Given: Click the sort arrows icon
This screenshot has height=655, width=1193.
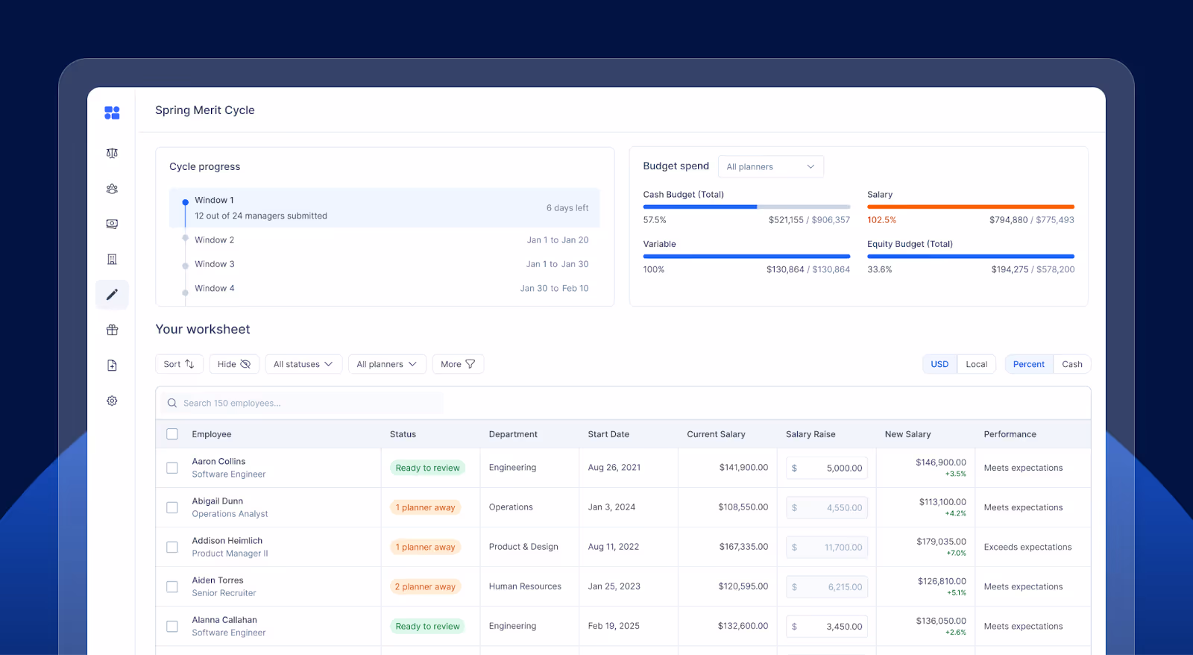Looking at the screenshot, I should (189, 364).
